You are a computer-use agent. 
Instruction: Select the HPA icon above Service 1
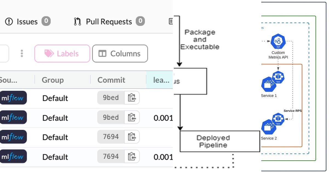tap(279, 77)
